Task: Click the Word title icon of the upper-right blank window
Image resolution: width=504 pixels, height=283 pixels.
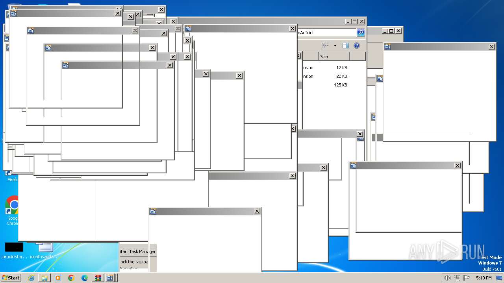Action: (x=387, y=47)
